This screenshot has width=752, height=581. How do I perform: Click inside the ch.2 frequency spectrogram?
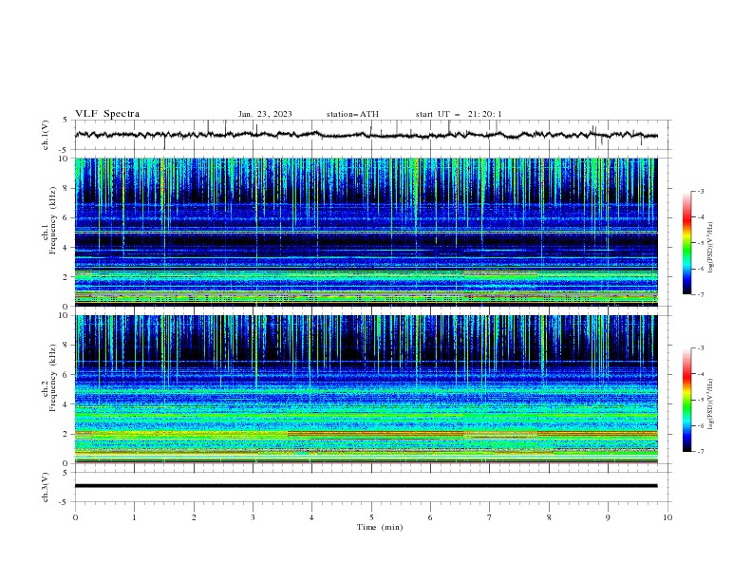tap(367, 389)
